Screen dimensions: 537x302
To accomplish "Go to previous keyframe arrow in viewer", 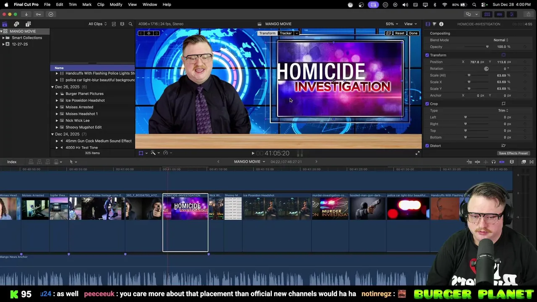I will 141,33.
